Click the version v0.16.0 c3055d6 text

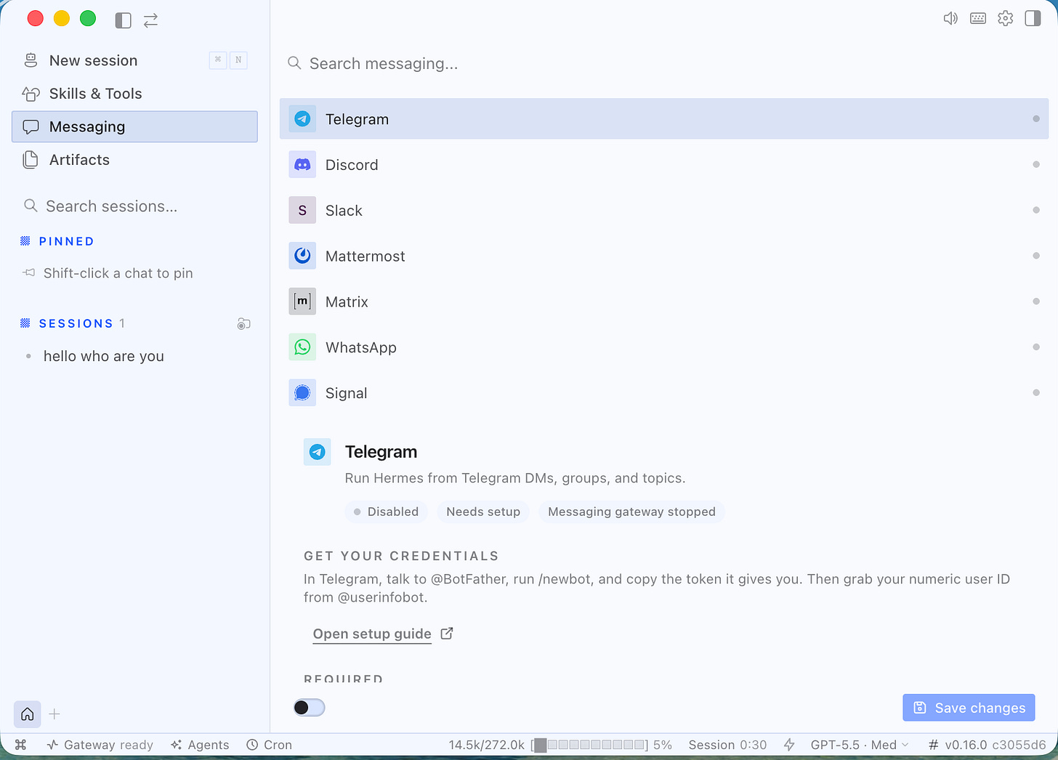coord(996,745)
